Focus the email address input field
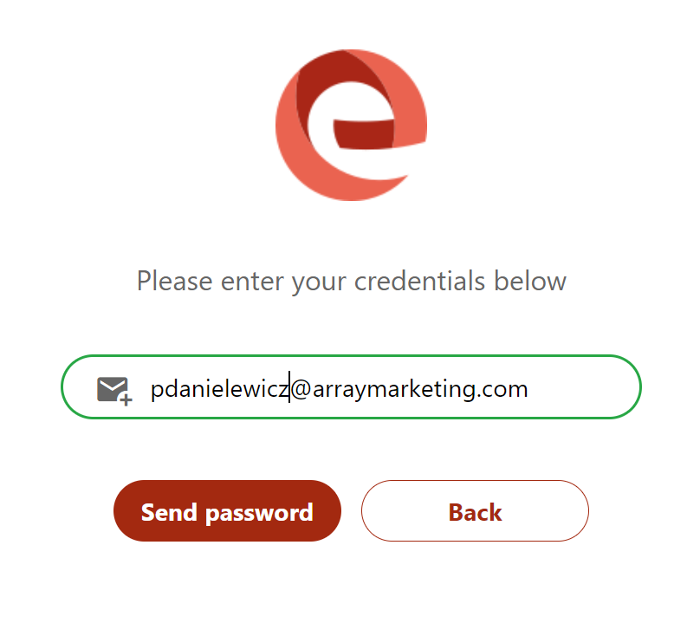Screen dimensions: 687x636 351,386
